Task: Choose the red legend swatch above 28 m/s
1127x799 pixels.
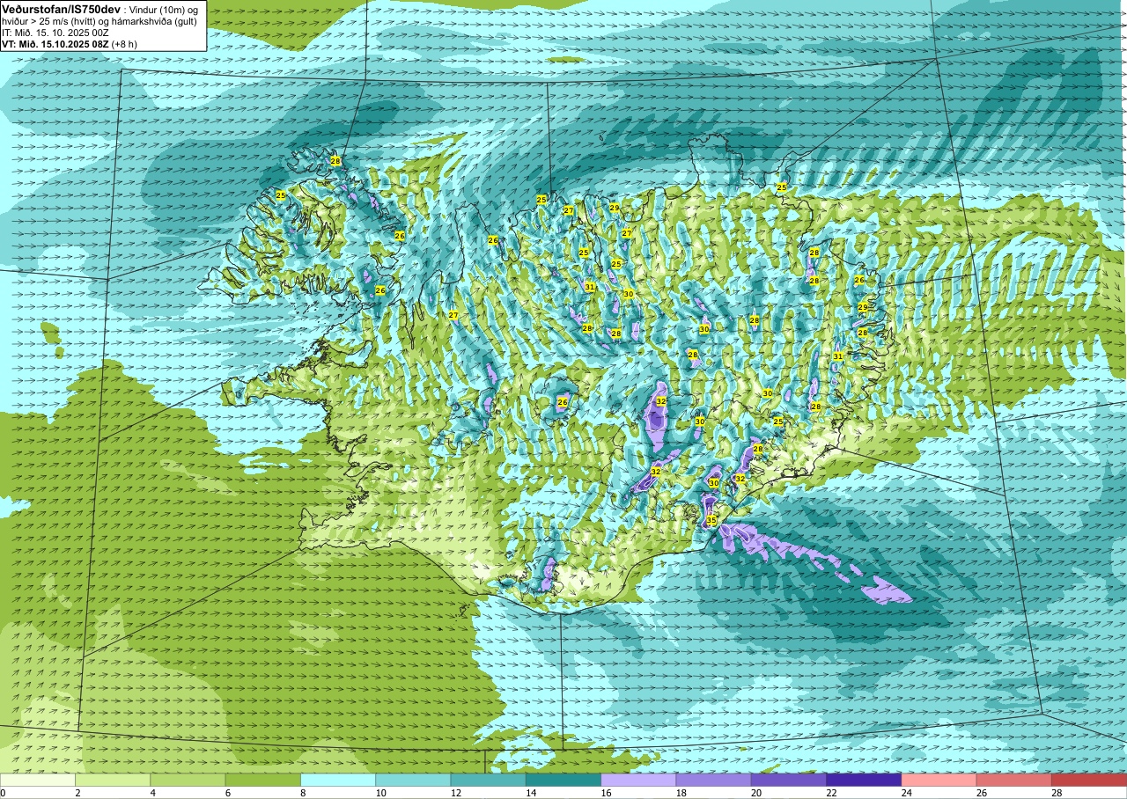Action: point(1088,780)
